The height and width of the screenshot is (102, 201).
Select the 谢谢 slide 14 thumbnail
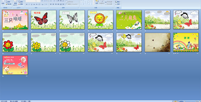(x=186, y=42)
